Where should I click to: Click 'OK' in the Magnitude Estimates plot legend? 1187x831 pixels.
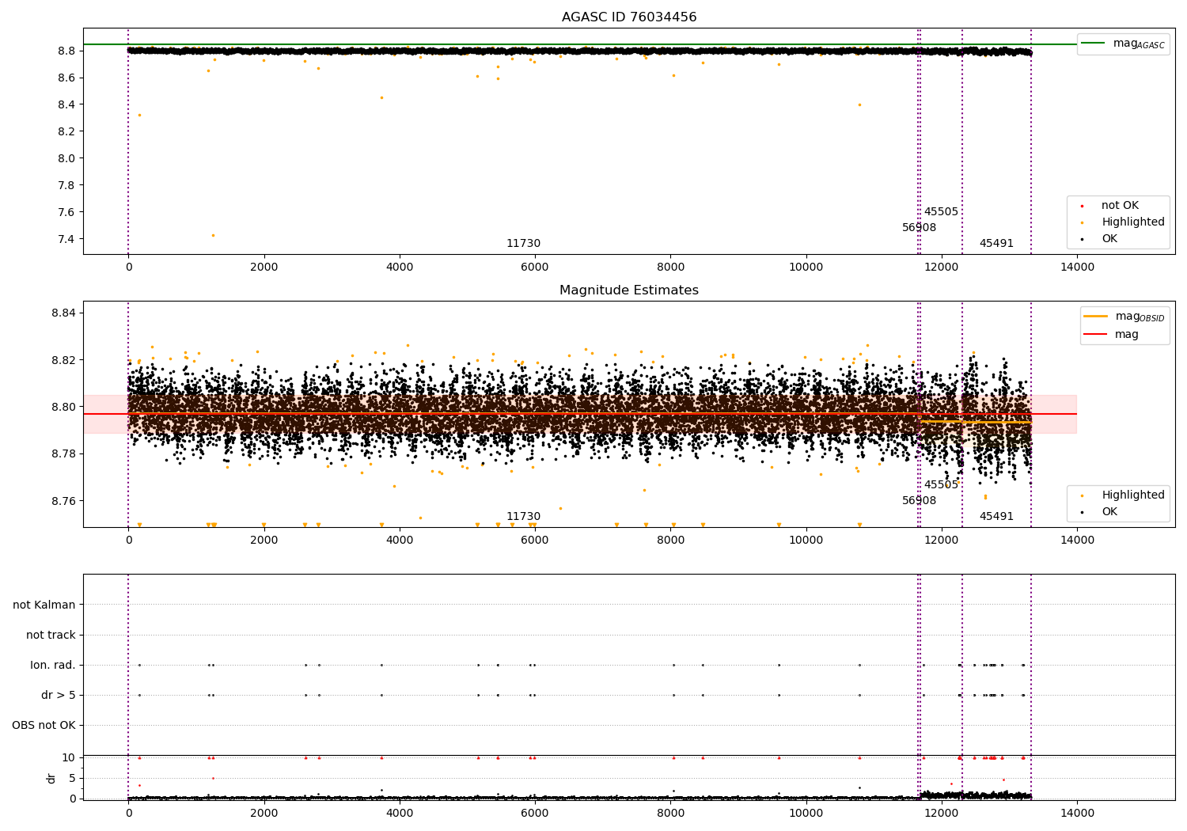[1098, 512]
